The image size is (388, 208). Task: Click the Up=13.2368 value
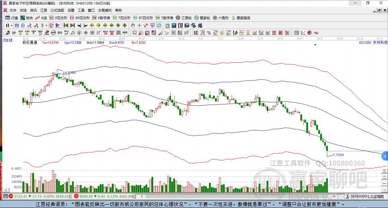tap(73, 42)
